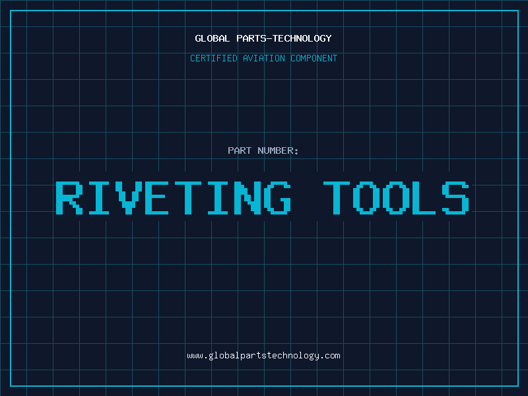Click the word CERTIFIED in the subtitle
This screenshot has width=528, height=396.
pyautogui.click(x=213, y=58)
